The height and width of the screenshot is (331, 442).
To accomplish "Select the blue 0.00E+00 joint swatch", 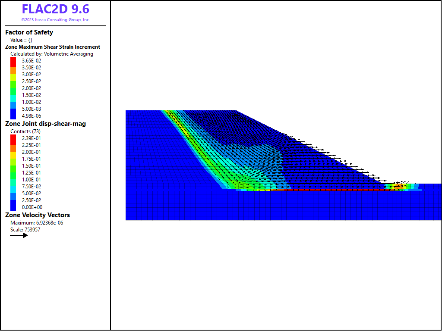I will click(13, 207).
